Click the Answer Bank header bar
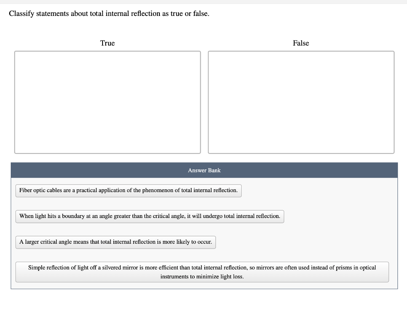Screen dimensions: 407x315 pos(204,170)
